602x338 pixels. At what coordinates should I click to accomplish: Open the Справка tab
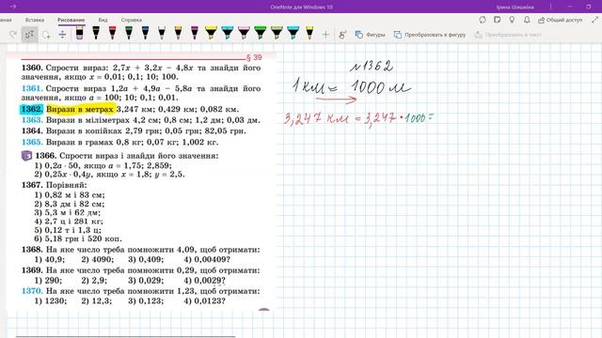pyautogui.click(x=132, y=20)
